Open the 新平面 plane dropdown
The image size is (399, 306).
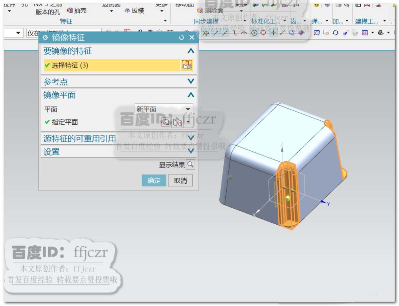(164, 109)
